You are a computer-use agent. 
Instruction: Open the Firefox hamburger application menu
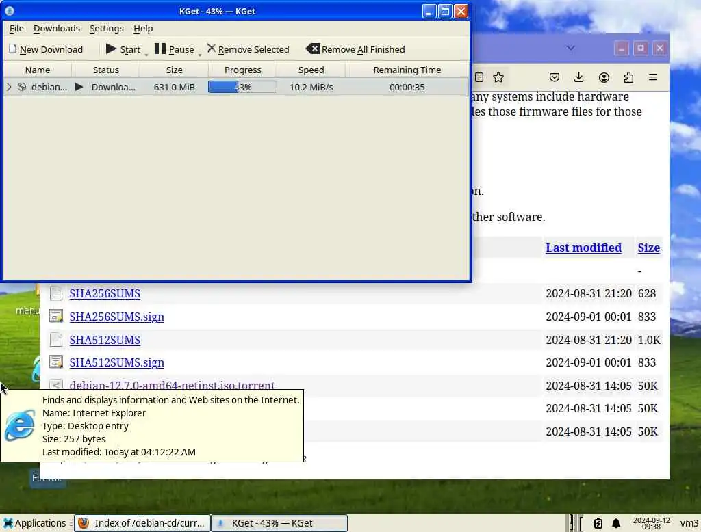(653, 77)
